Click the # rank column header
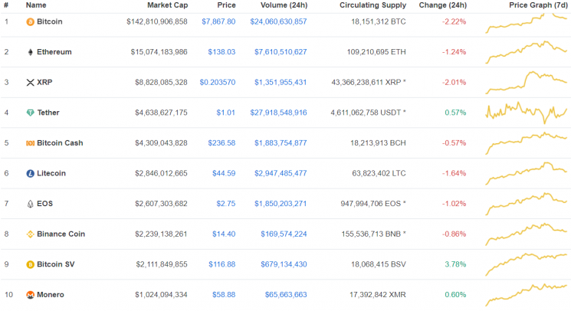The image size is (571, 311). pyautogui.click(x=6, y=5)
